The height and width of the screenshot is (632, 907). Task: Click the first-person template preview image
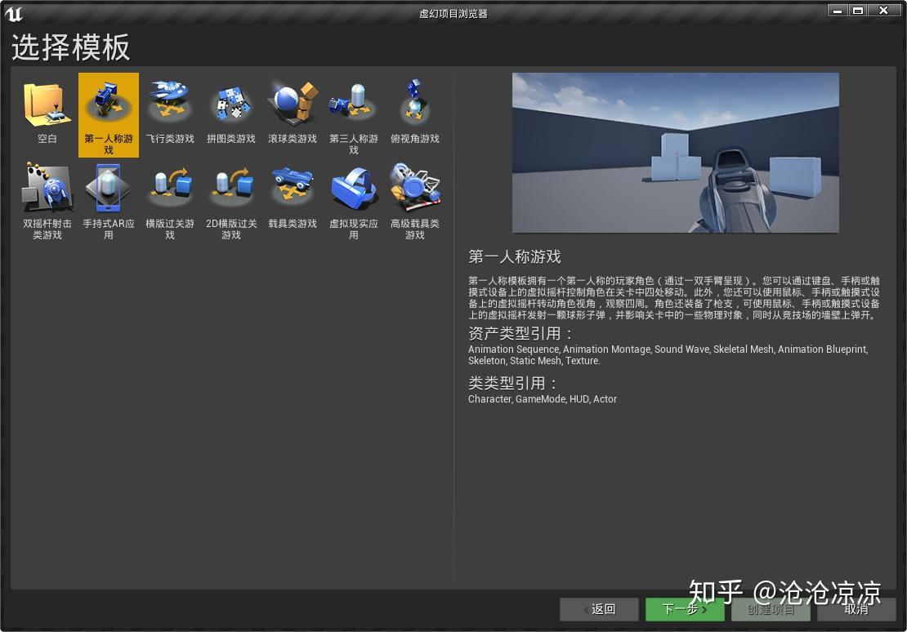coord(676,153)
